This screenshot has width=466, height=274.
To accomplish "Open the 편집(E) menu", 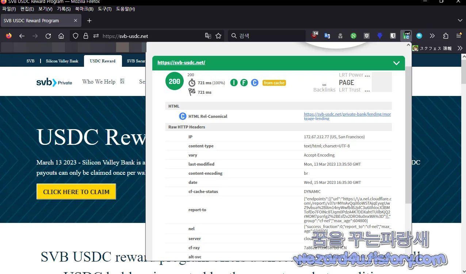I will tap(27, 9).
